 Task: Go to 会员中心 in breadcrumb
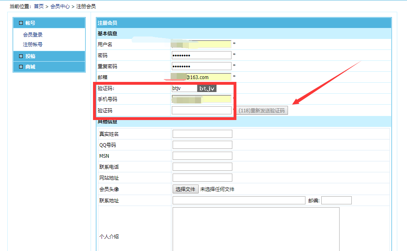(x=60, y=6)
